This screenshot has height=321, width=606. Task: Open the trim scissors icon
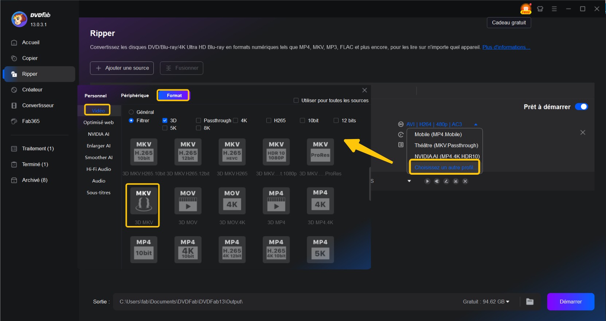456,181
